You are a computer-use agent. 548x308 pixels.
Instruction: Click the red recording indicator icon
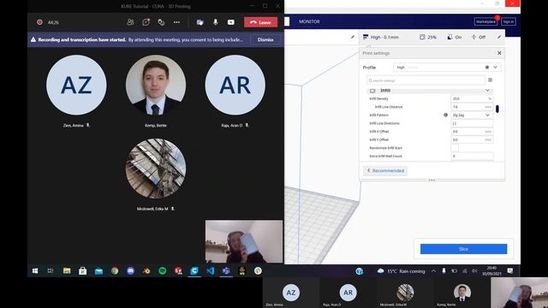(x=39, y=22)
